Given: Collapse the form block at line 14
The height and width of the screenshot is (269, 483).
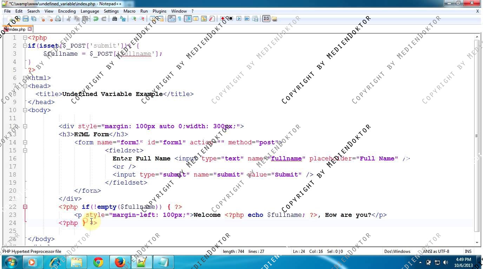Looking at the screenshot, I should coord(25,142).
